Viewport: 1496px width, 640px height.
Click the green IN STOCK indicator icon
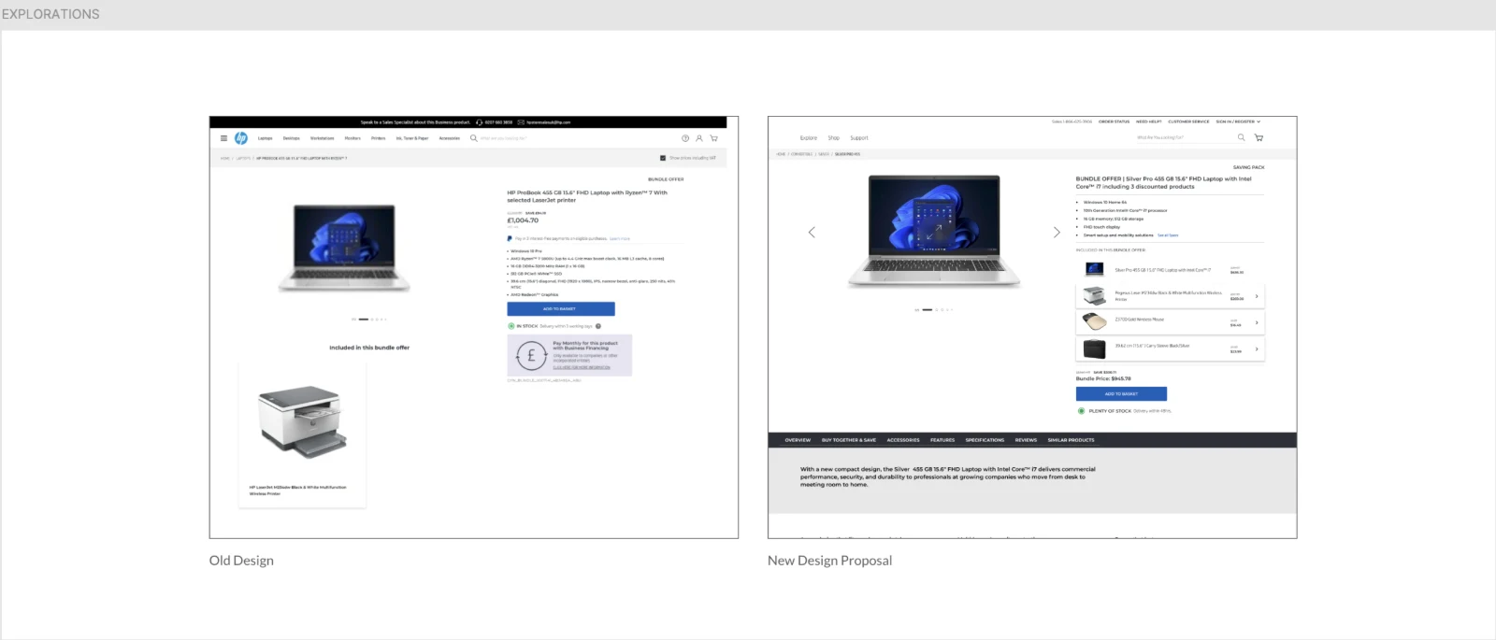pyautogui.click(x=511, y=326)
